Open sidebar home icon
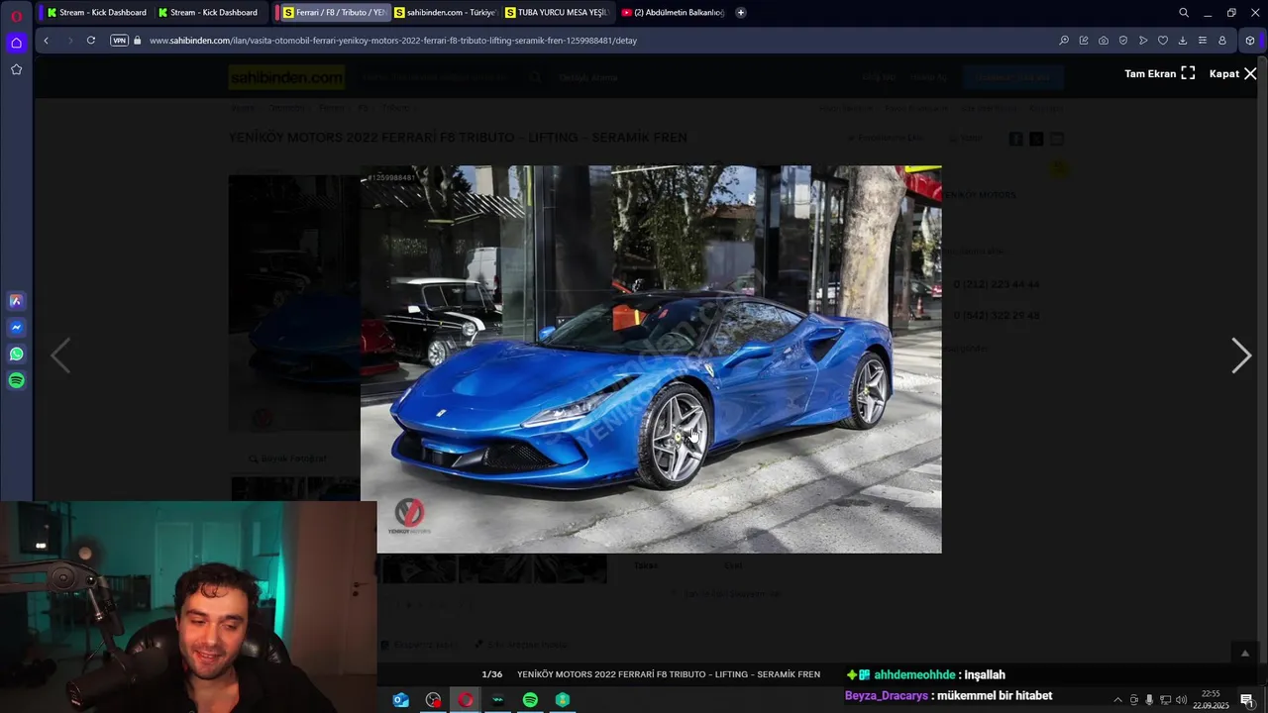The height and width of the screenshot is (713, 1268). tap(16, 43)
